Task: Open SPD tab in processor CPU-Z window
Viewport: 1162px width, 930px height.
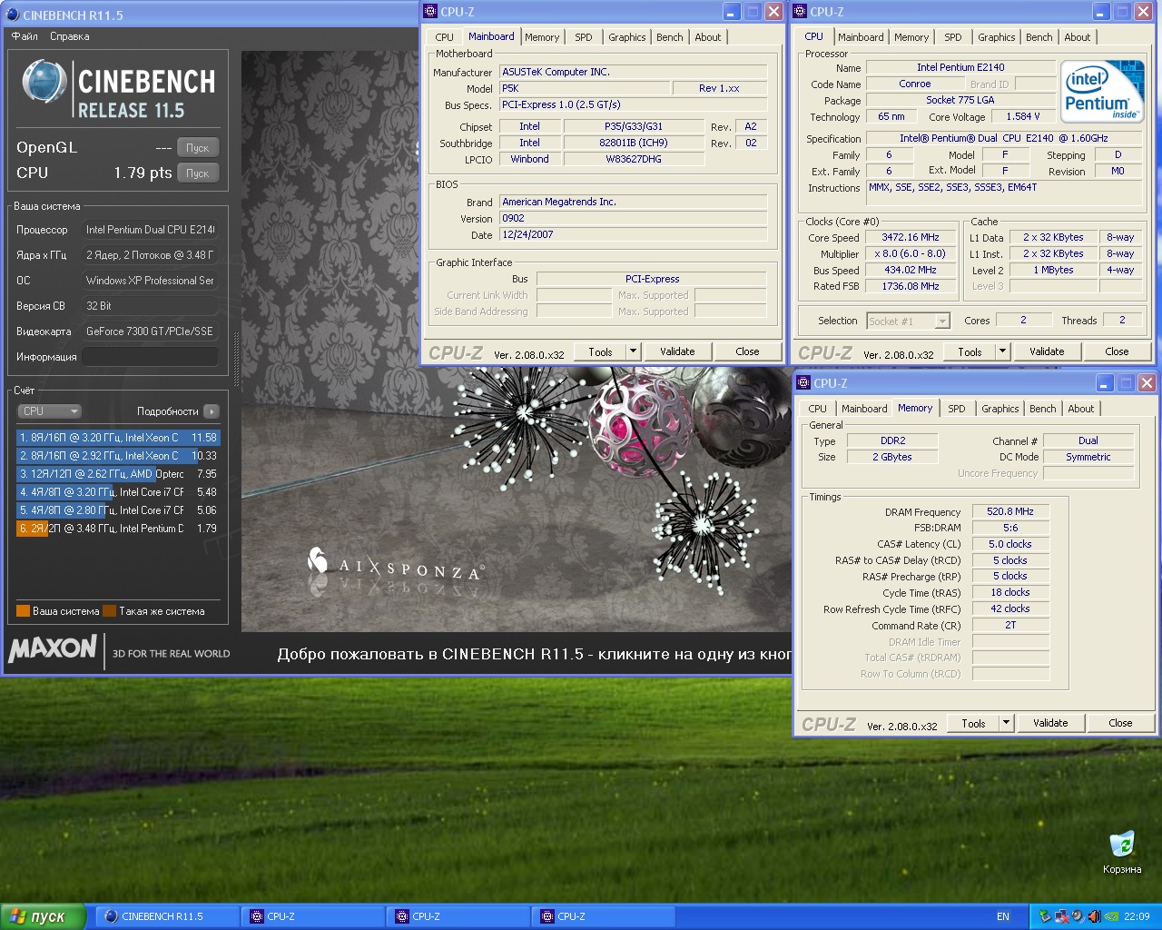Action: [x=953, y=37]
